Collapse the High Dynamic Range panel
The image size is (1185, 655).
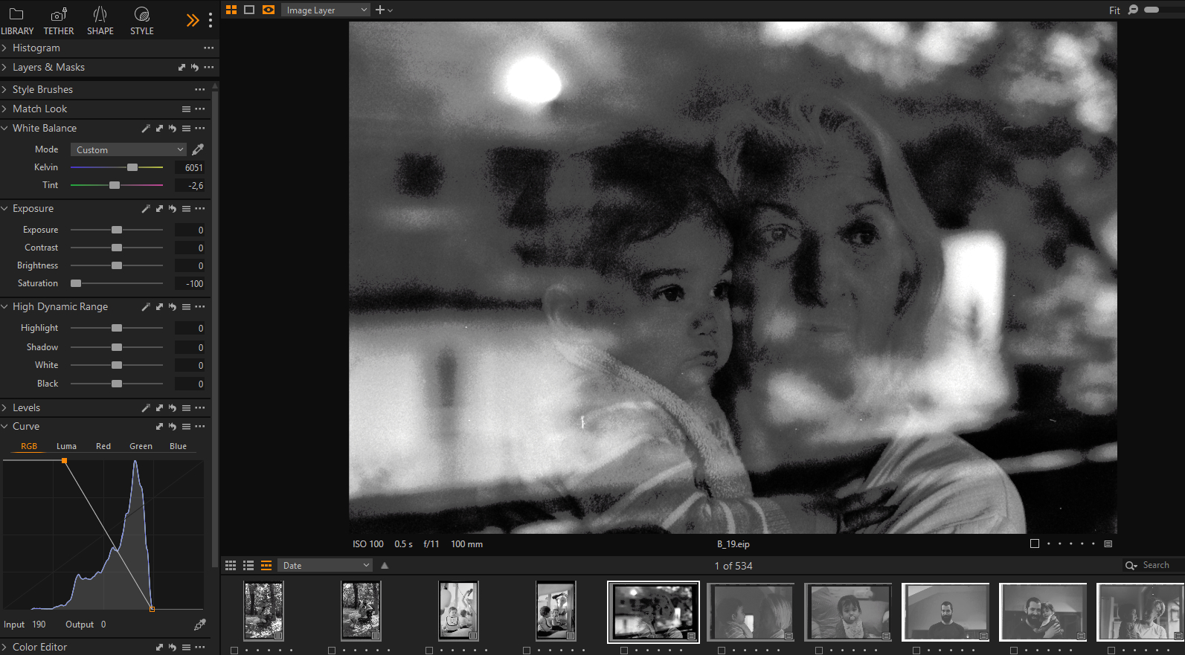click(x=4, y=306)
